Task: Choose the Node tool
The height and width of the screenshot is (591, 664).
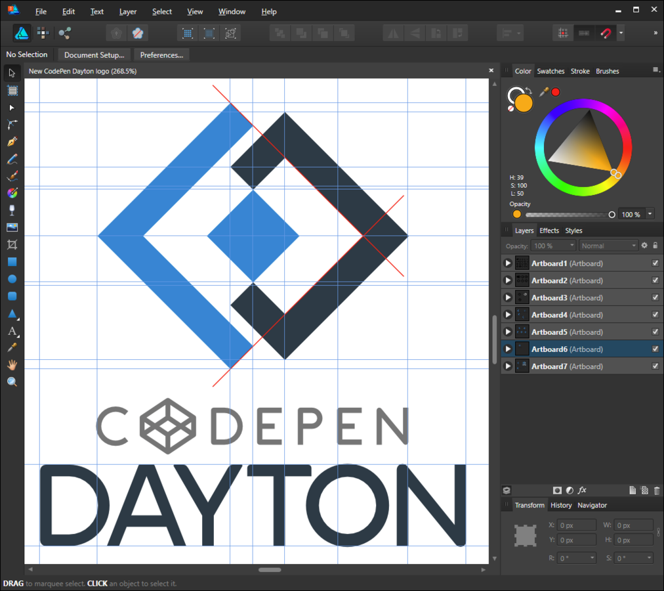Action: (12, 108)
